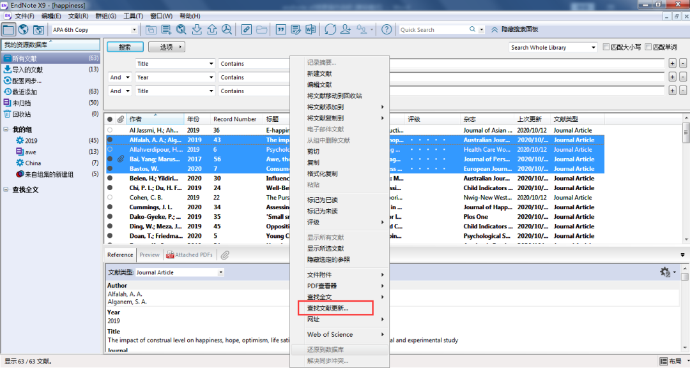This screenshot has height=368, width=690.
Task: Select Integrated Library & Online Search Mode icon
Action: pos(38,29)
